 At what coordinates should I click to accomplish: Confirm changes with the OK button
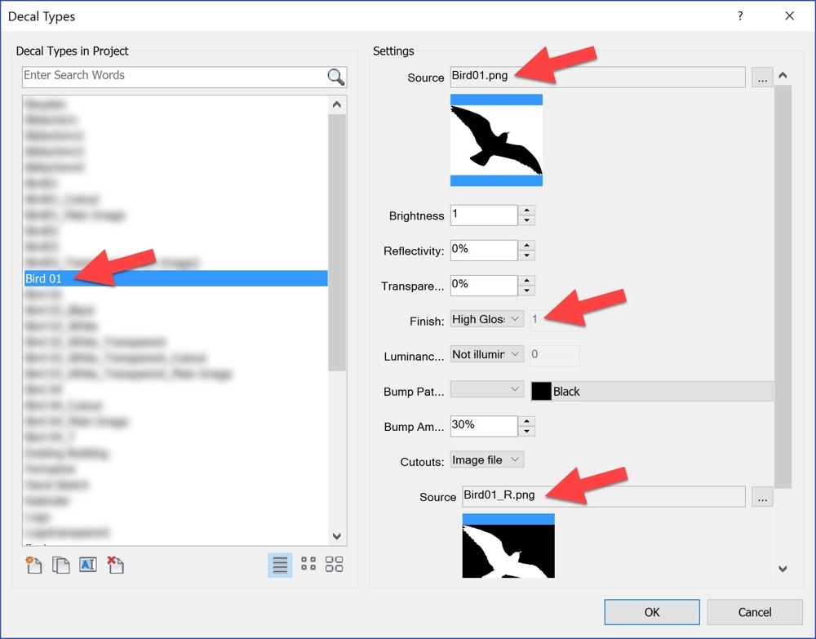point(651,612)
